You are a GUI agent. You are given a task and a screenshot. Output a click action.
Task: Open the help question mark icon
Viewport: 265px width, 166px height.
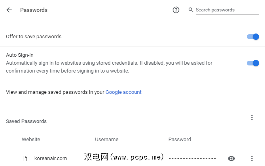tap(176, 10)
